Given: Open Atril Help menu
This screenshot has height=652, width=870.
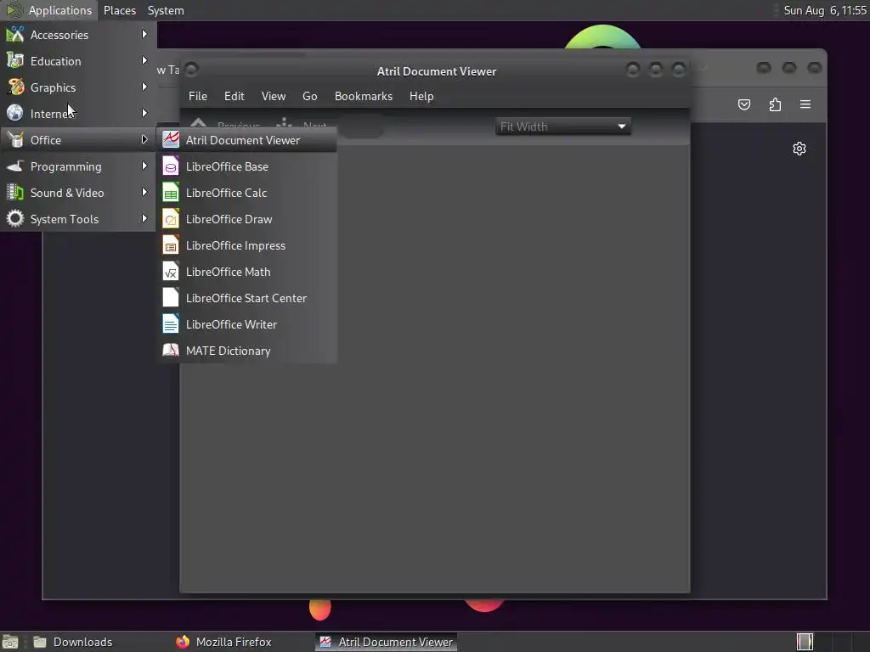Looking at the screenshot, I should [421, 96].
